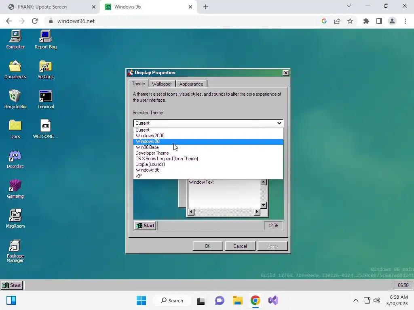Viewport: 414px width, 310px height.
Task: Click the Google icon in address bar
Action: pyautogui.click(x=324, y=21)
